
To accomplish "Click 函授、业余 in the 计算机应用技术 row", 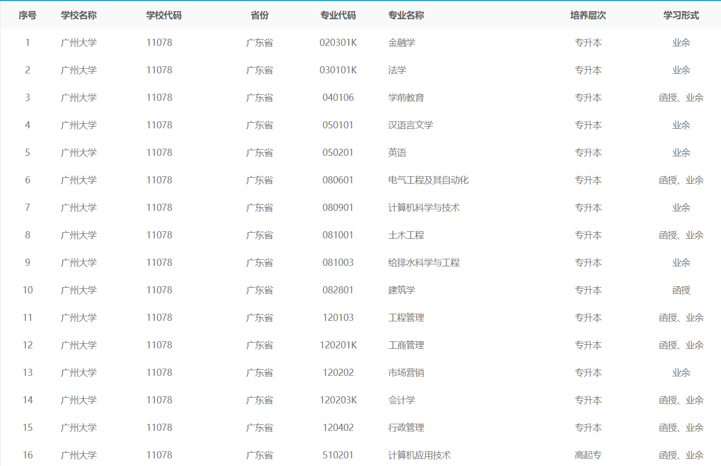I will click(681, 455).
